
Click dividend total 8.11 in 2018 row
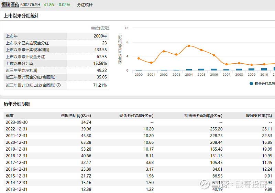(x=150, y=156)
